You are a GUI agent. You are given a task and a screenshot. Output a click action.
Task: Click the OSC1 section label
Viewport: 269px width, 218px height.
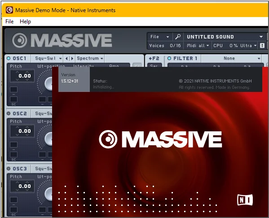[19, 58]
